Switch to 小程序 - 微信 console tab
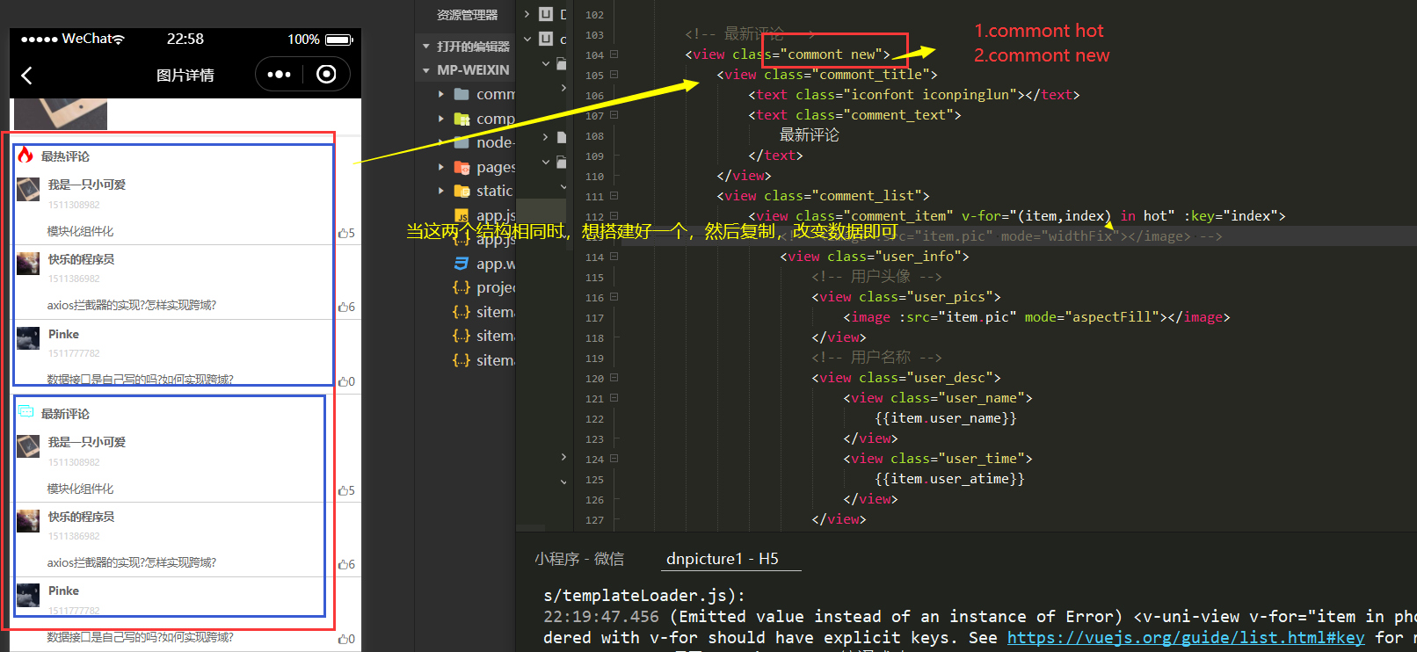 coord(579,559)
